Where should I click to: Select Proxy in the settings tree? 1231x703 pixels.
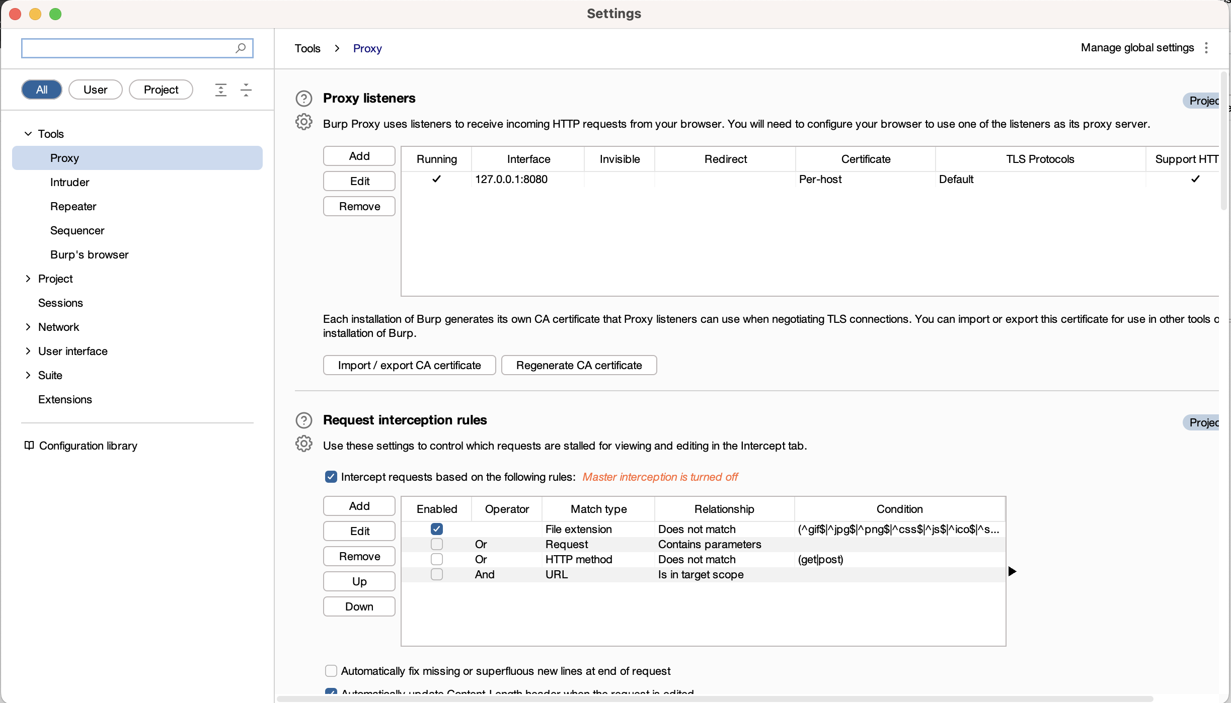[x=137, y=158]
